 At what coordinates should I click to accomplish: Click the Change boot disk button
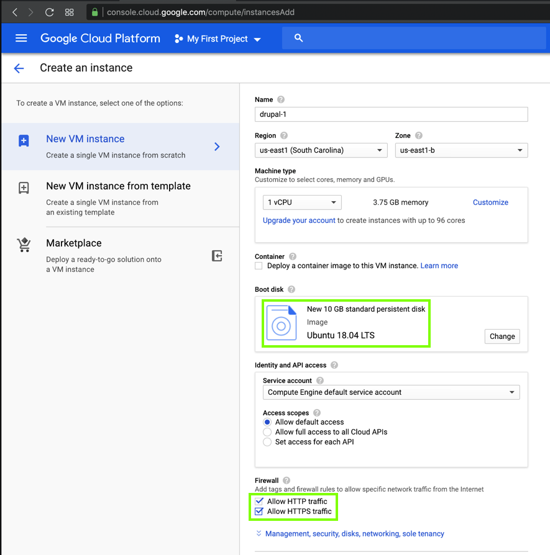pos(502,336)
